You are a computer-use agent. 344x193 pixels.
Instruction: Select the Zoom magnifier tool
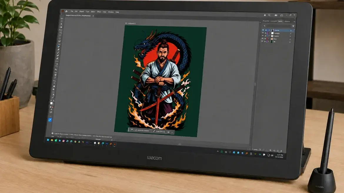click(54, 83)
